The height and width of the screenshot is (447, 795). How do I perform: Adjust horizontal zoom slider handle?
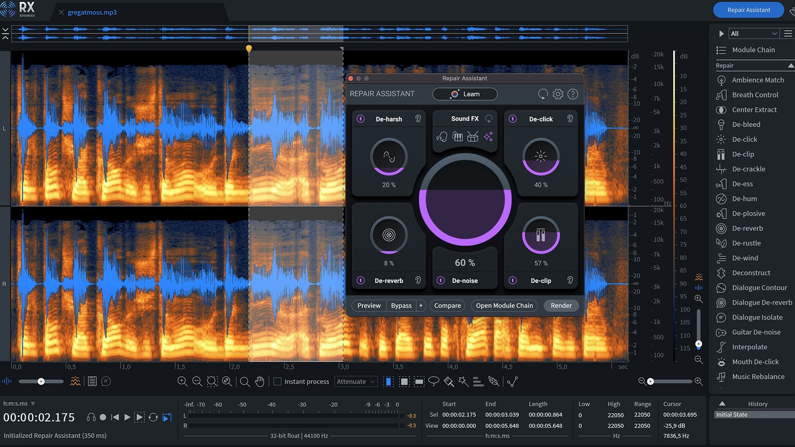click(650, 381)
